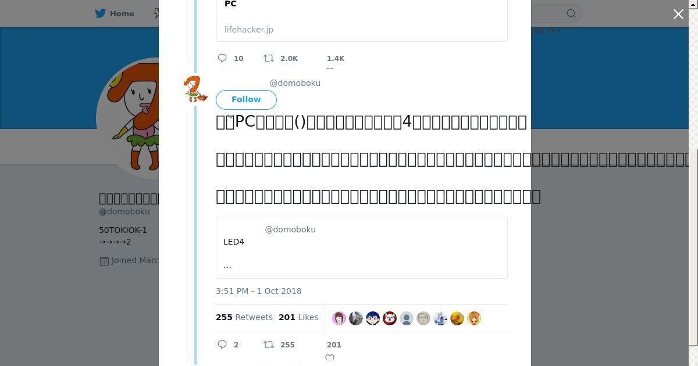Click reply icon beside the 10 count
698x366 pixels.
click(x=222, y=58)
